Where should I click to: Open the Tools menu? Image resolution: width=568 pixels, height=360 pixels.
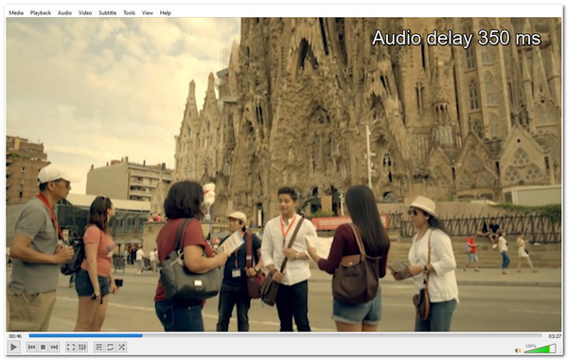point(129,12)
